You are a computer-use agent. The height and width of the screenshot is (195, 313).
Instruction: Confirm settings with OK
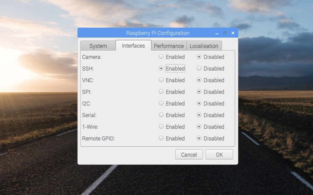coord(219,155)
